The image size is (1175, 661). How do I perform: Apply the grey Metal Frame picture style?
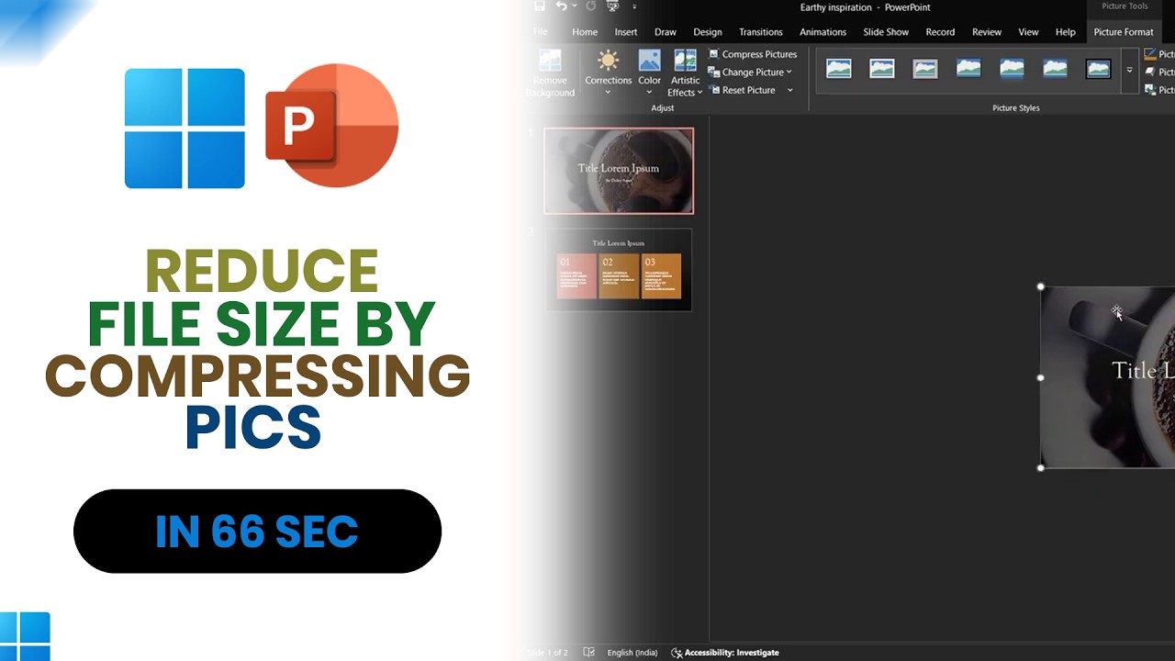tap(924, 69)
